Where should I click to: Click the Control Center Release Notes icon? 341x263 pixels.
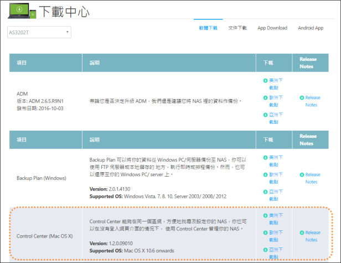tap(302, 233)
